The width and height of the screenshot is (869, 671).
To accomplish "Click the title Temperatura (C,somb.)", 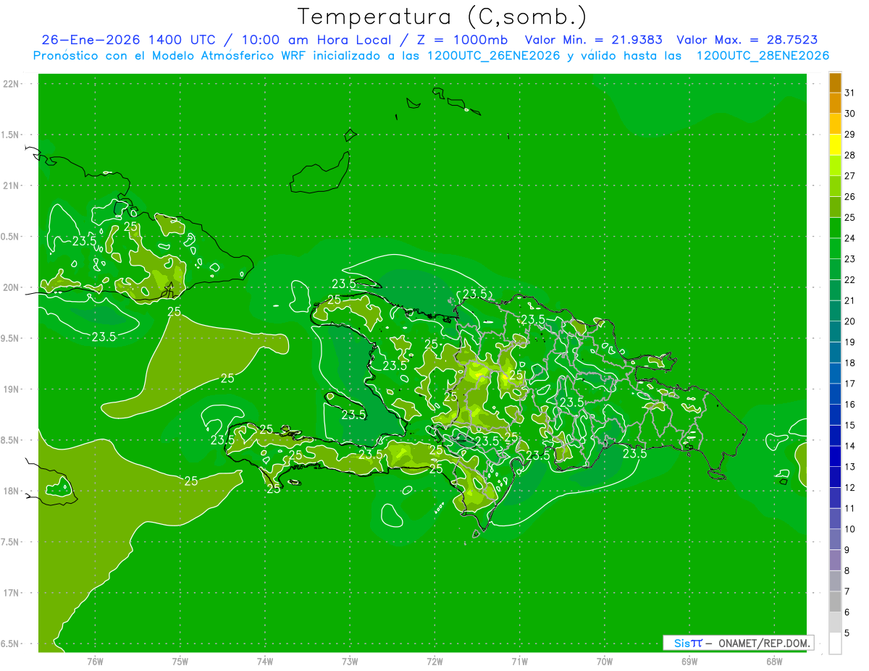I will (442, 17).
